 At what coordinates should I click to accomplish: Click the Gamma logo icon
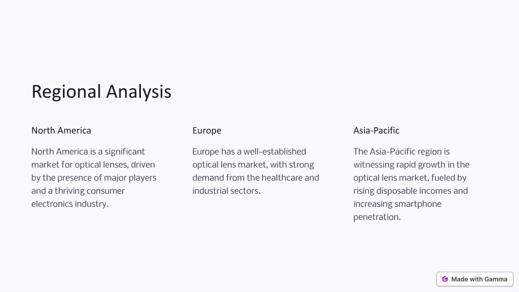(x=445, y=279)
